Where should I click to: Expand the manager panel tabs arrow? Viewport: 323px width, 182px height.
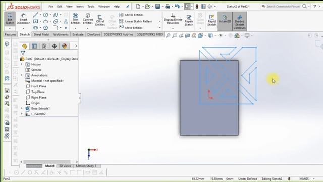(x=76, y=46)
